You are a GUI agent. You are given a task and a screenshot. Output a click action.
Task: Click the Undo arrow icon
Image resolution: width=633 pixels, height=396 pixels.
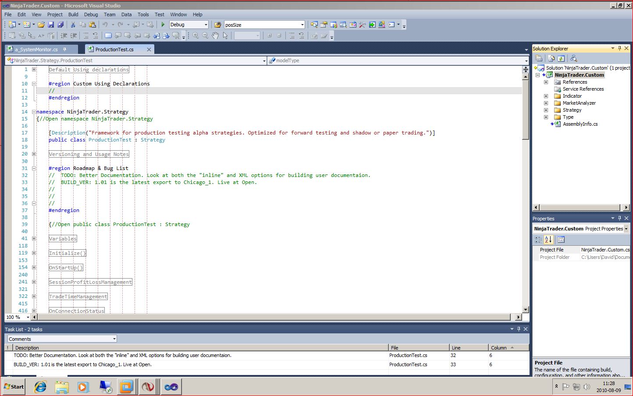(x=105, y=25)
